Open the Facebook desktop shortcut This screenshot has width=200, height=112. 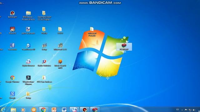click(12, 47)
